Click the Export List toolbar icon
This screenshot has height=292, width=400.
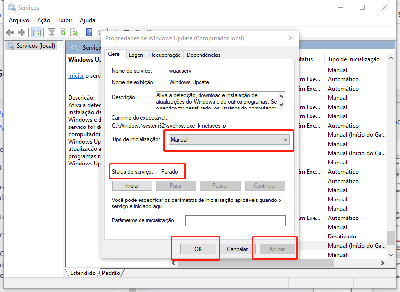tap(74, 32)
